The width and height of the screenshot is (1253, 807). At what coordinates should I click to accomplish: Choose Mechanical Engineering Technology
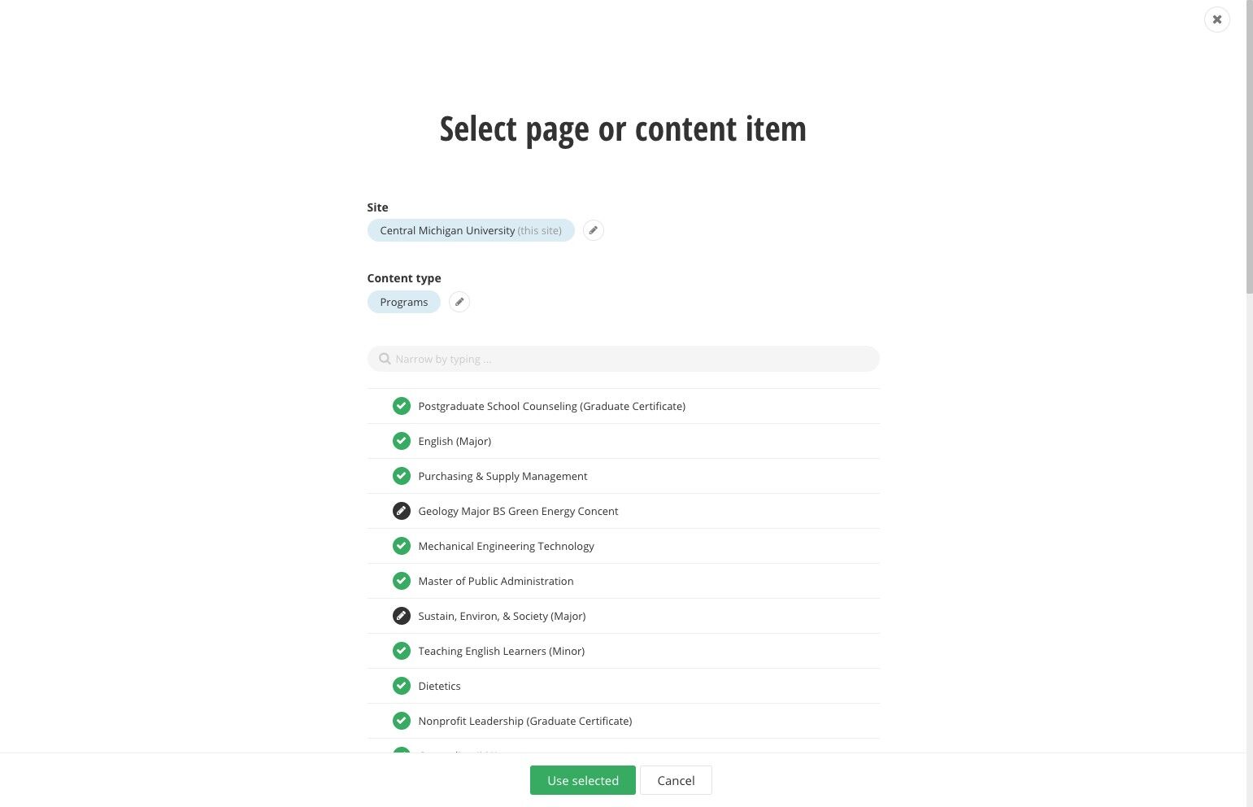click(624, 546)
